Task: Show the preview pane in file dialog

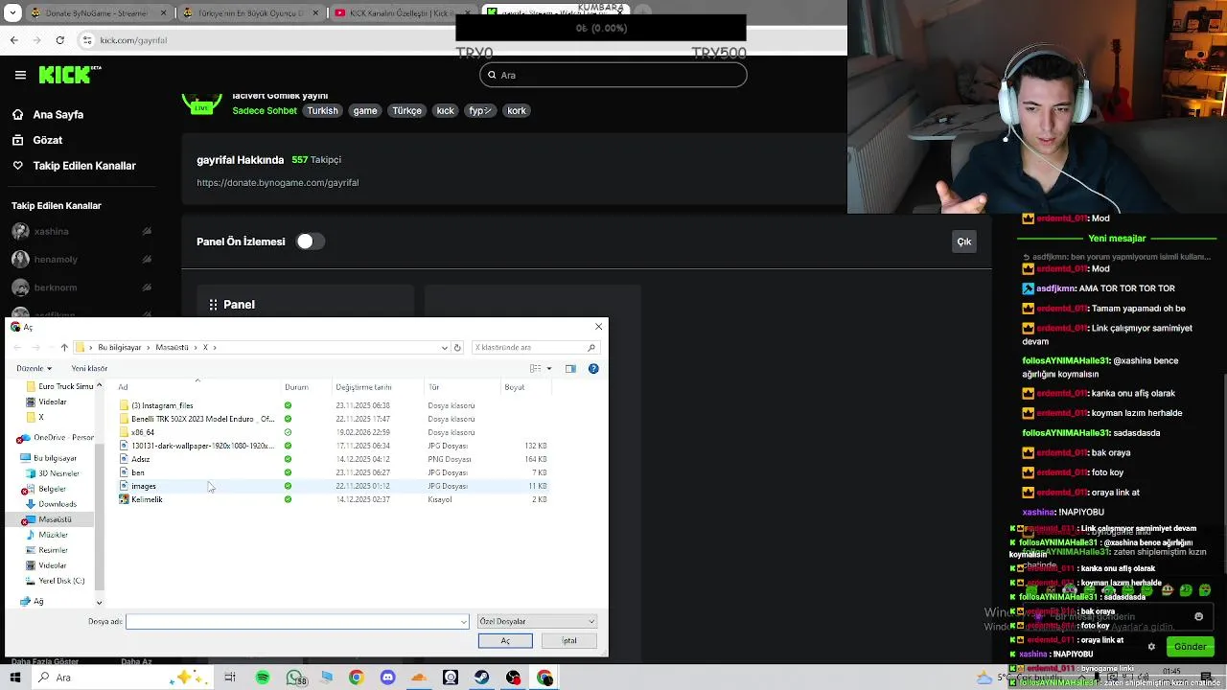Action: coord(570,368)
